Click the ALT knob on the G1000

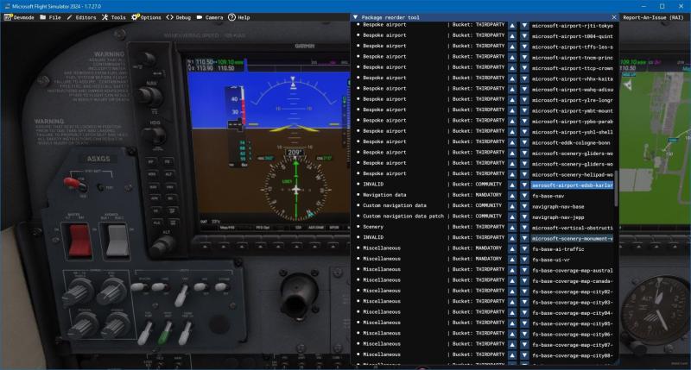pyautogui.click(x=162, y=245)
